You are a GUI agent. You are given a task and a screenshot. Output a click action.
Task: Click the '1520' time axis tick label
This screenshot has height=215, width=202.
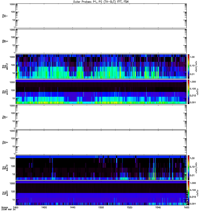pyautogui.click(x=130, y=207)
